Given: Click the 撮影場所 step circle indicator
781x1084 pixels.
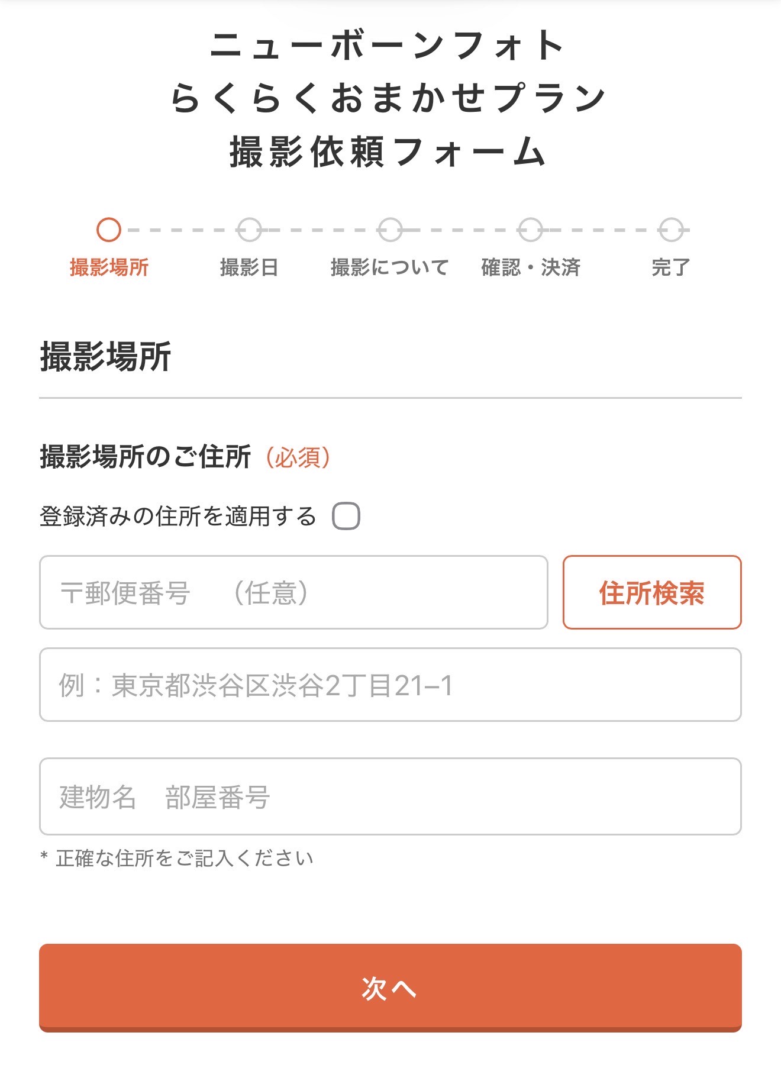Looking at the screenshot, I should coord(109,230).
